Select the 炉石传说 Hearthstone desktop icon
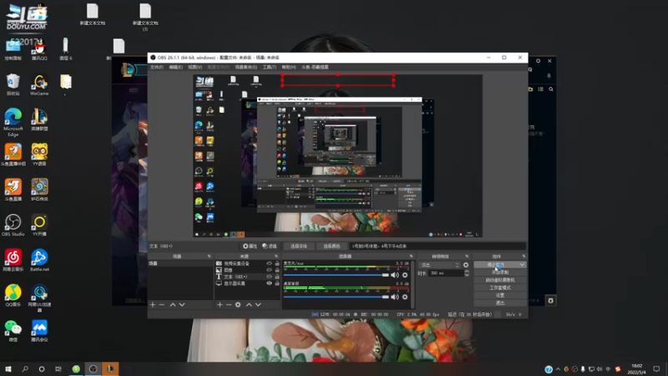Image resolution: width=668 pixels, height=376 pixels. pos(39,190)
